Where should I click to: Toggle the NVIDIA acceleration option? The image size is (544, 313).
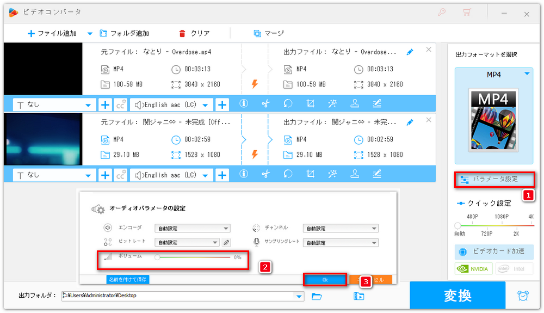point(473,268)
